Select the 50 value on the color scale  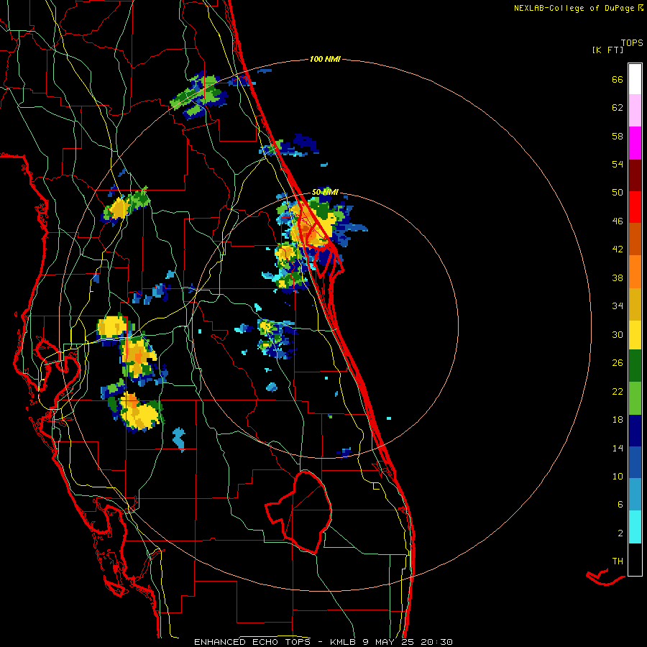click(x=618, y=192)
